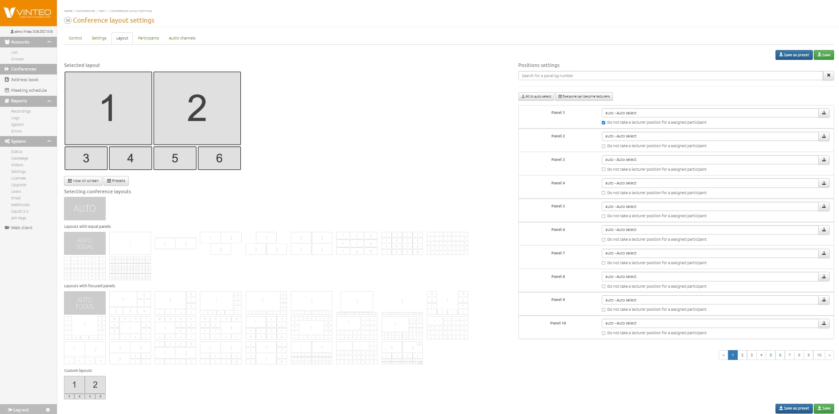Select the thumbnail under Custom layouts
The width and height of the screenshot is (839, 414).
click(85, 387)
